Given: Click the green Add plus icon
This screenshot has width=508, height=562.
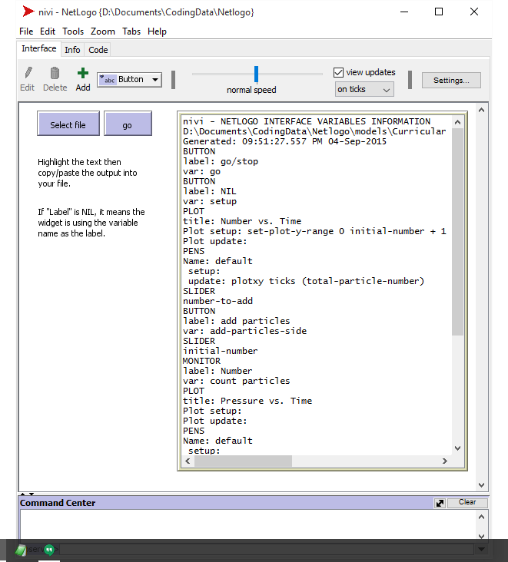Looking at the screenshot, I should coord(82,74).
